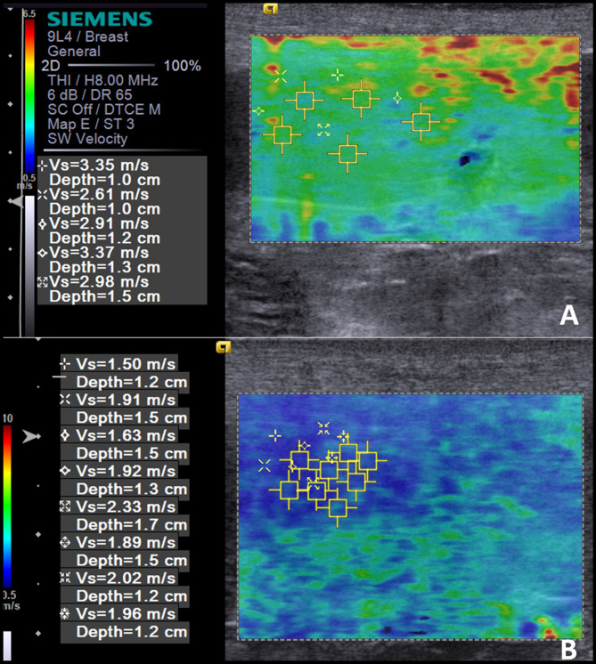Select the diamond marker icon beside Vs=1.63 m/s
This screenshot has height=664, width=596.
tap(65, 435)
